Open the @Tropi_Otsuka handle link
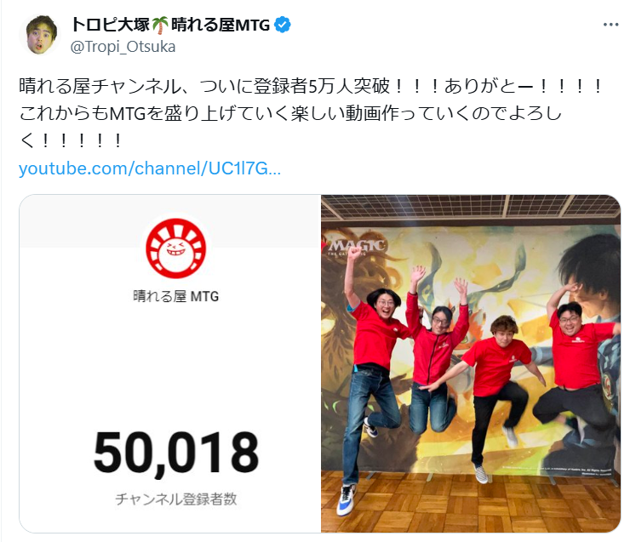This screenshot has width=636, height=542. 123,47
